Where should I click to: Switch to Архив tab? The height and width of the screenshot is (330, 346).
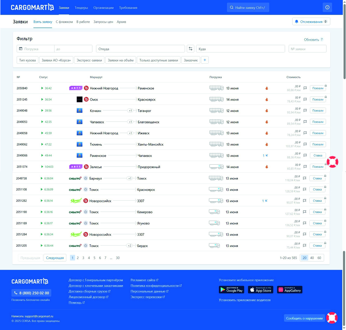[121, 22]
